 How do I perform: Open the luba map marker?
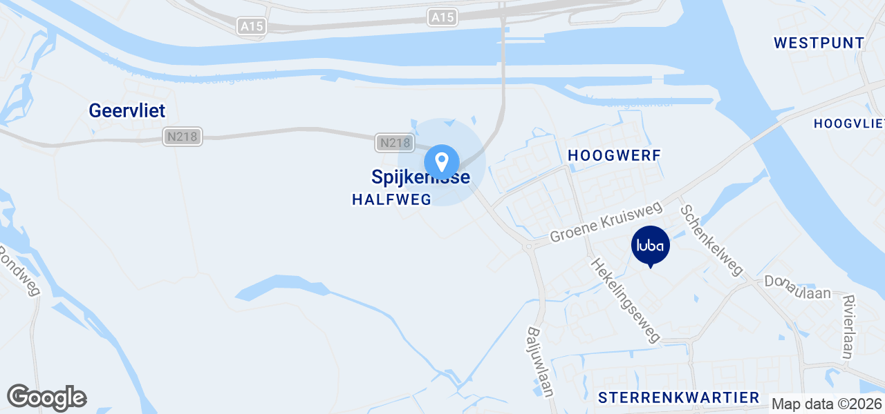(651, 246)
